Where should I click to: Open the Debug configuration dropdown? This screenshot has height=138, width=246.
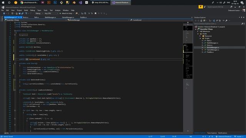point(39,14)
